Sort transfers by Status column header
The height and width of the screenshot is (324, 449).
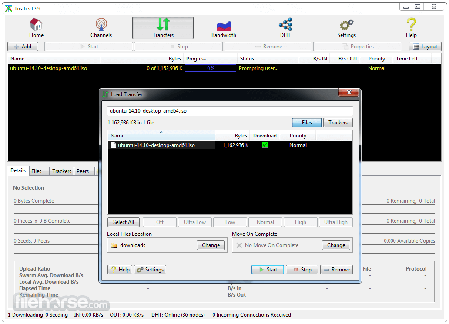pos(268,59)
